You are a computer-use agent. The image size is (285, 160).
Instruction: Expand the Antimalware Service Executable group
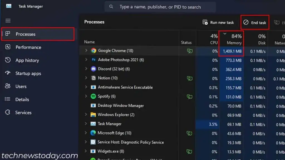pos(86,87)
